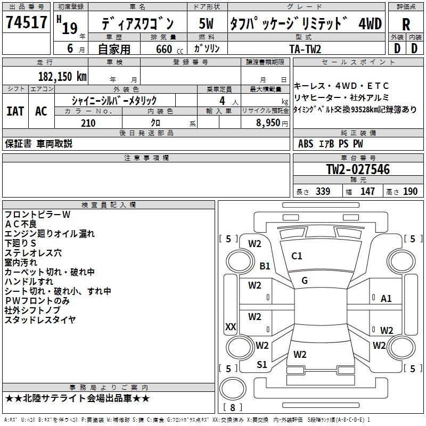This screenshot has width=426, height=426.
Task: Select the XX replaced-panel mark
Action: pos(231,326)
